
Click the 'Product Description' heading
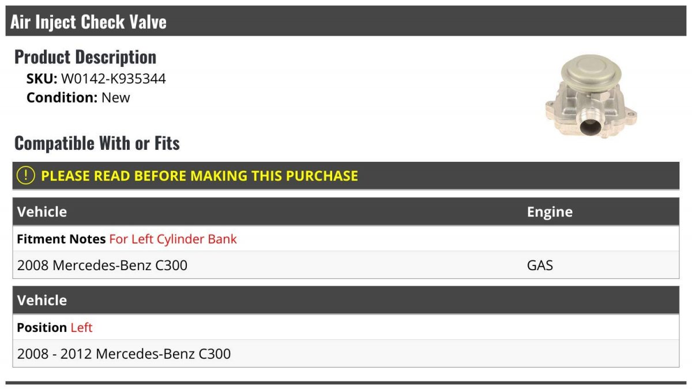tap(85, 57)
